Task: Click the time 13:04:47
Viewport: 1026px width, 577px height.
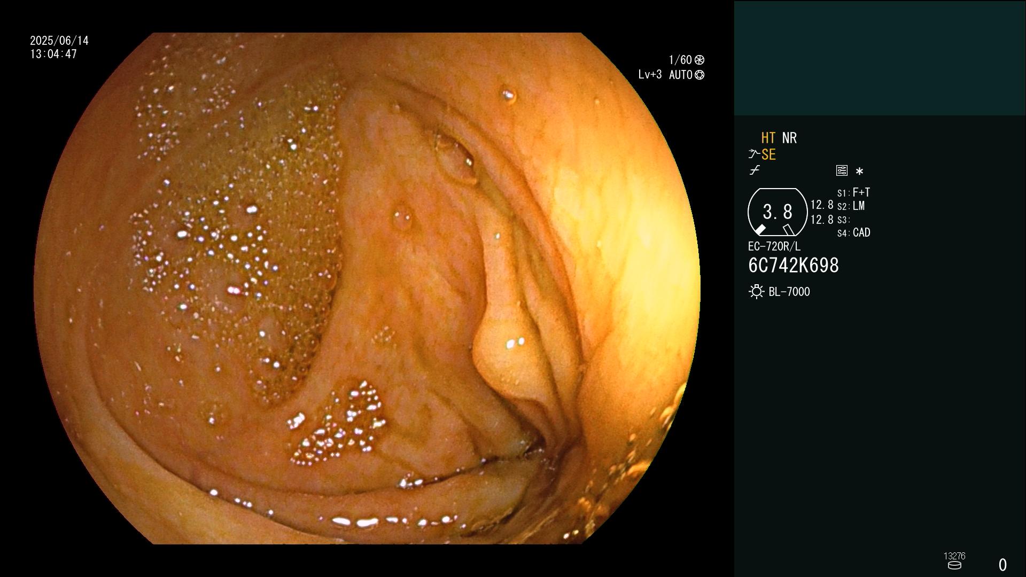Action: 53,54
